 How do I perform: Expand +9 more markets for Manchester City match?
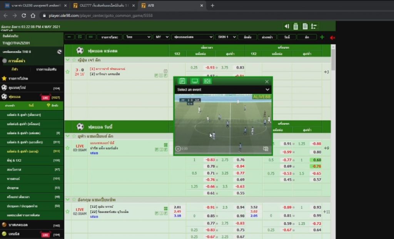326,148
